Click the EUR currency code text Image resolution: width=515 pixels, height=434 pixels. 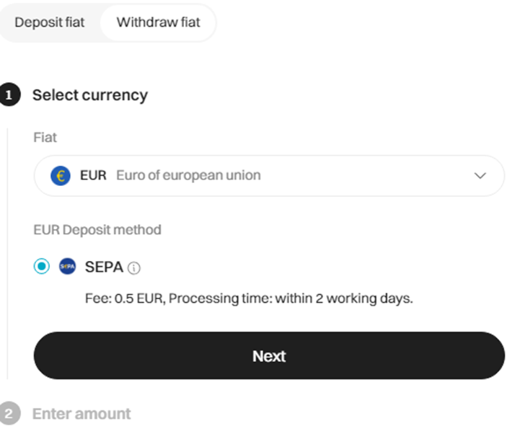[x=93, y=176]
